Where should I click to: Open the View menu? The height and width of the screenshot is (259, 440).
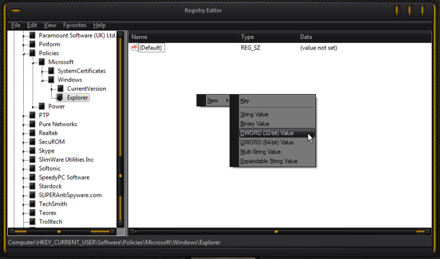tap(50, 25)
